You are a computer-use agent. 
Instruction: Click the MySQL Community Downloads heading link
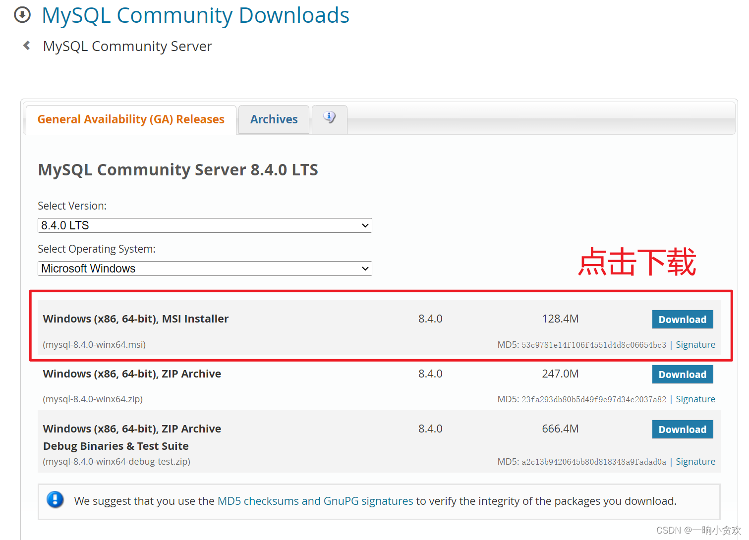[x=196, y=15]
